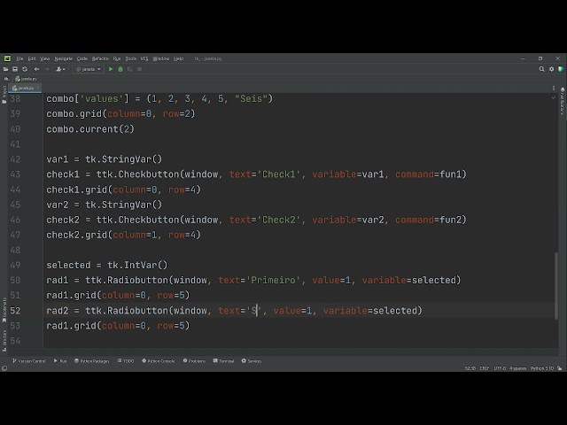Open IDE settings gear icon
Image resolution: width=567 pixels, height=425 pixels.
click(x=551, y=69)
